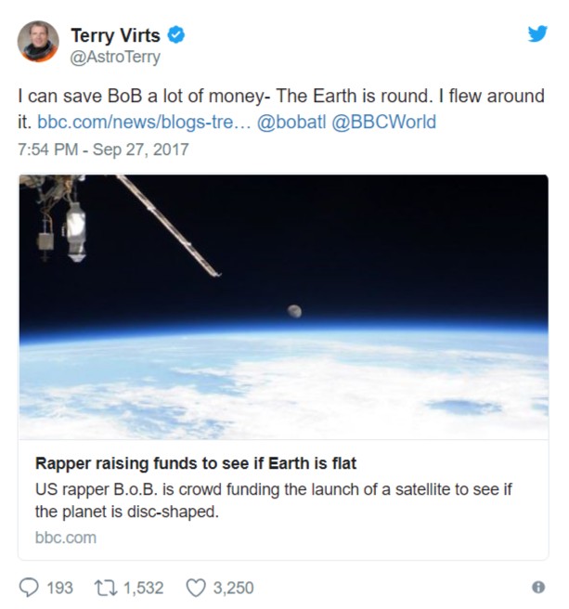Open the Earth horizon card image

coord(283,306)
